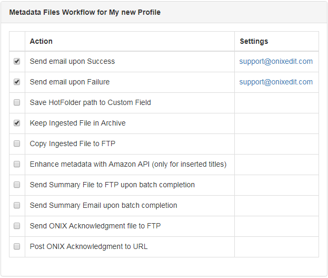Select the Keep Ingested File in Archive label
Image resolution: width=328 pixels, height=278 pixels.
(77, 123)
